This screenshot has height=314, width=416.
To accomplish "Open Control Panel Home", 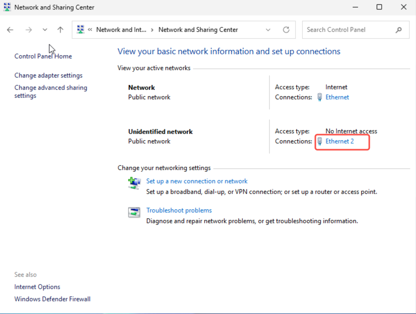I will pos(43,56).
